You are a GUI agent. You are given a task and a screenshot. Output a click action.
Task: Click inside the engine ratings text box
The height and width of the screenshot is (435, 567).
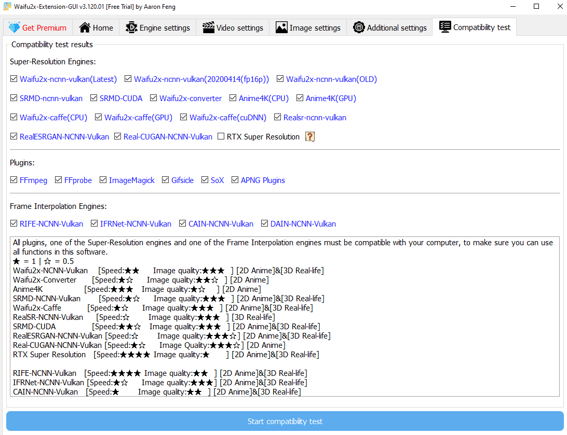[x=285, y=317]
